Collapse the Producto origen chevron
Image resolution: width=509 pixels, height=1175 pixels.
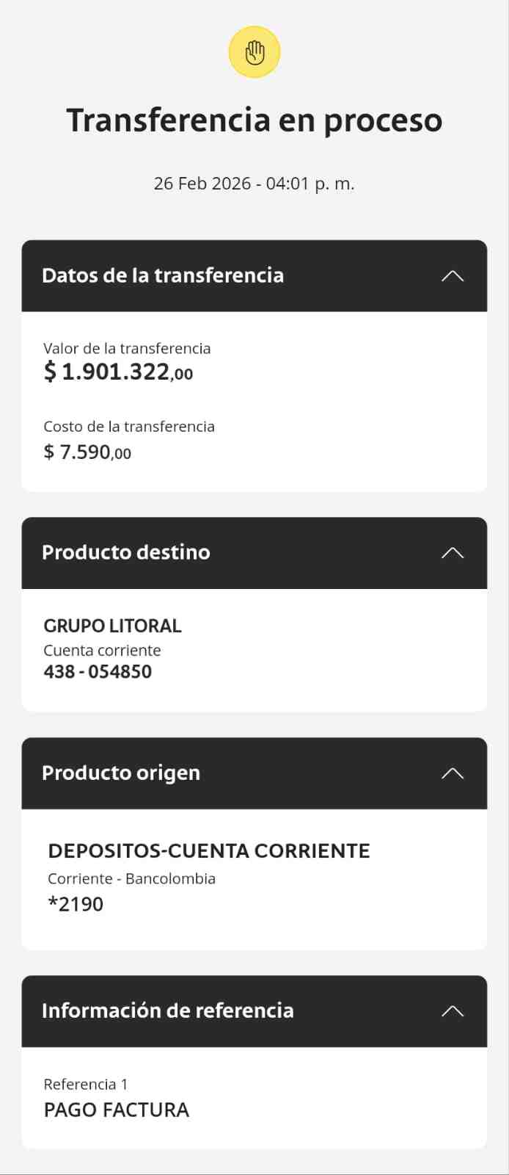(x=453, y=773)
